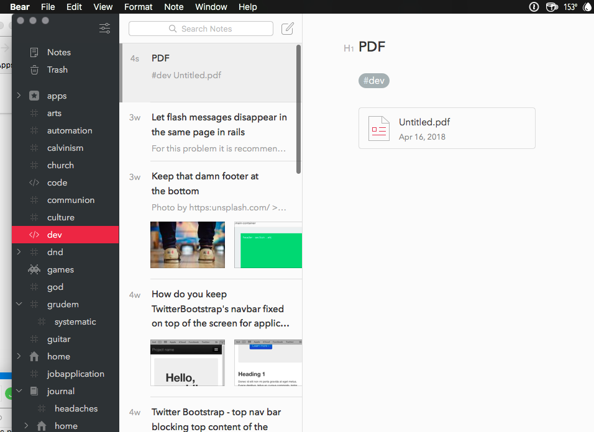Click the 'Heading 1' page screenshot thumbnail
Viewport: 594px width, 432px height.
[268, 362]
